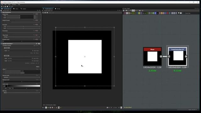Click the Redo icon in the main toolbar
Image resolution: width=201 pixels, height=113 pixels.
12,7
